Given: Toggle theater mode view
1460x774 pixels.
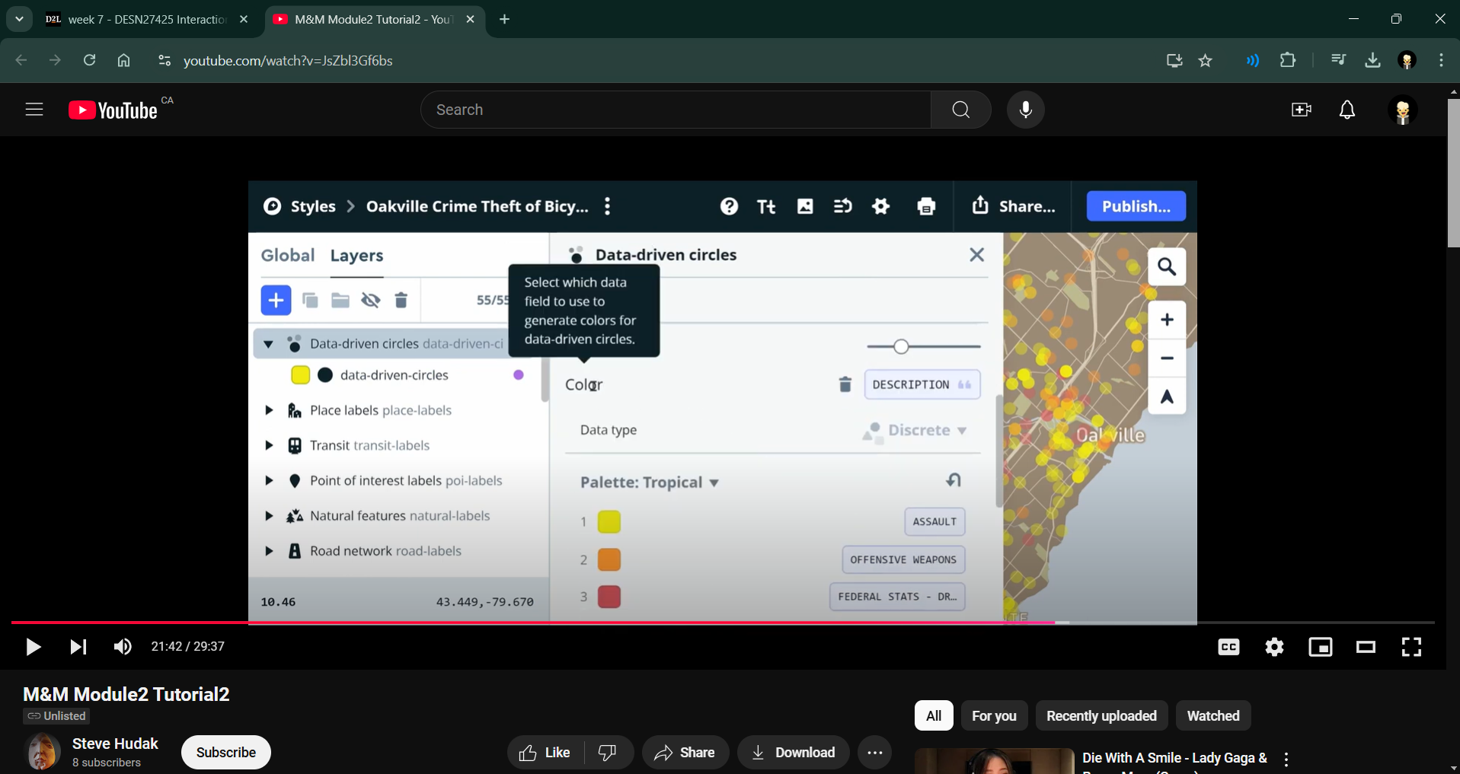Looking at the screenshot, I should click(1366, 647).
